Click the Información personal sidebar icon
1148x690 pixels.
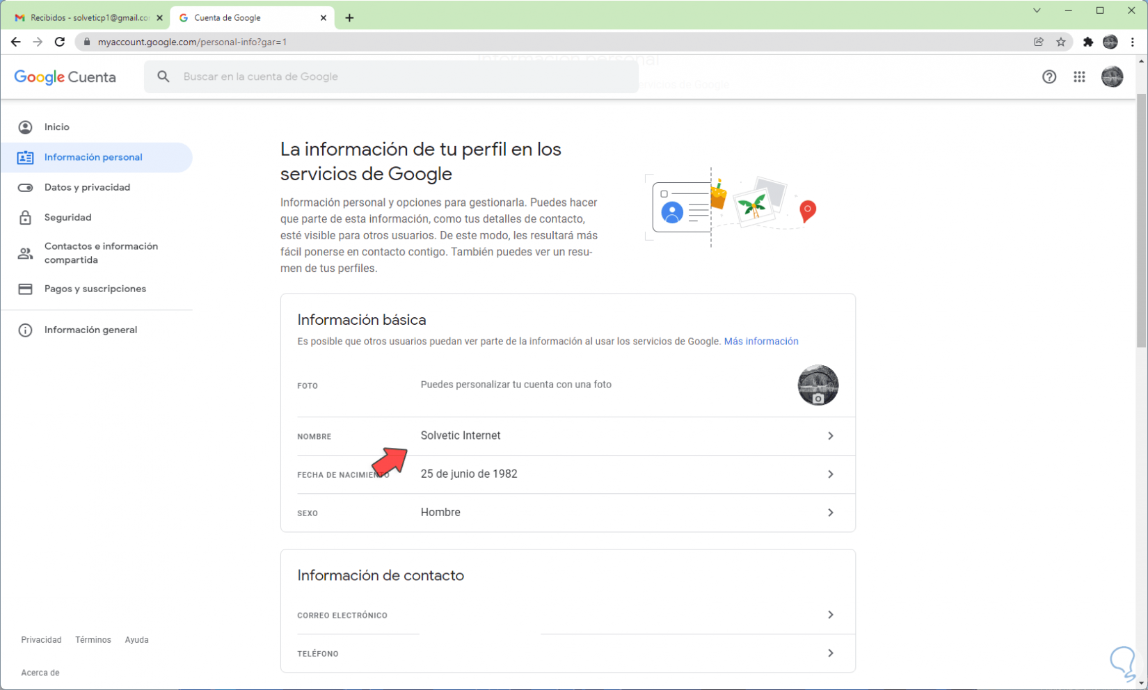point(25,158)
